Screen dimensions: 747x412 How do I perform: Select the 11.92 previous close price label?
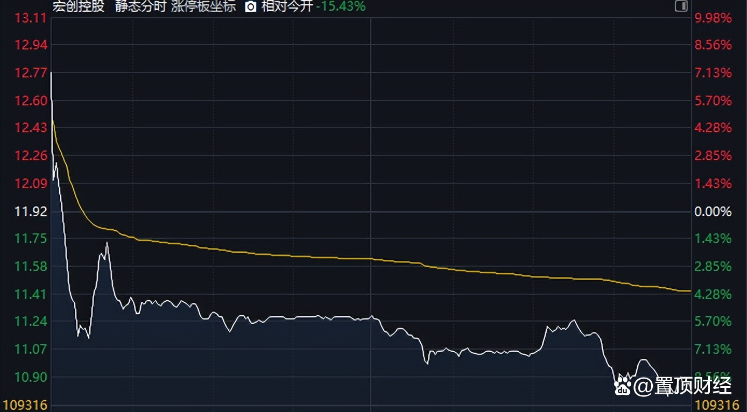[x=31, y=211]
